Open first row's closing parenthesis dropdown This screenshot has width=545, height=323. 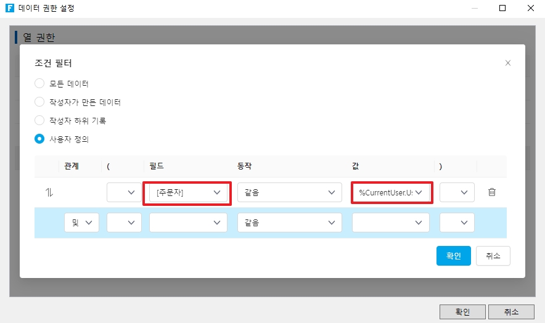click(457, 192)
